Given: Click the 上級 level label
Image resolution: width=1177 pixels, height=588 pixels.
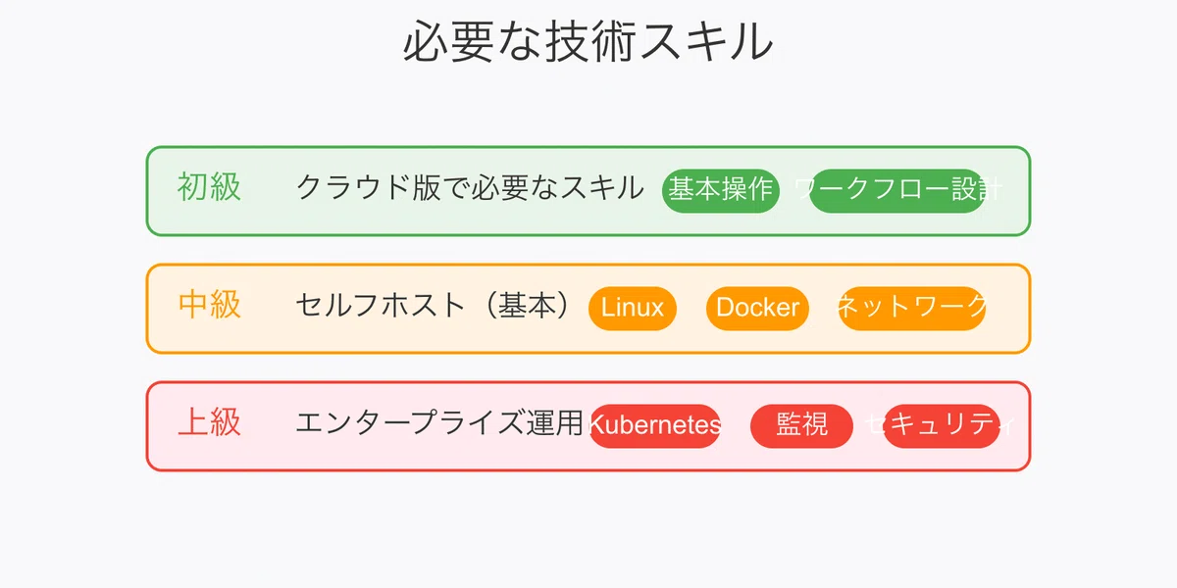Looking at the screenshot, I should [x=209, y=421].
